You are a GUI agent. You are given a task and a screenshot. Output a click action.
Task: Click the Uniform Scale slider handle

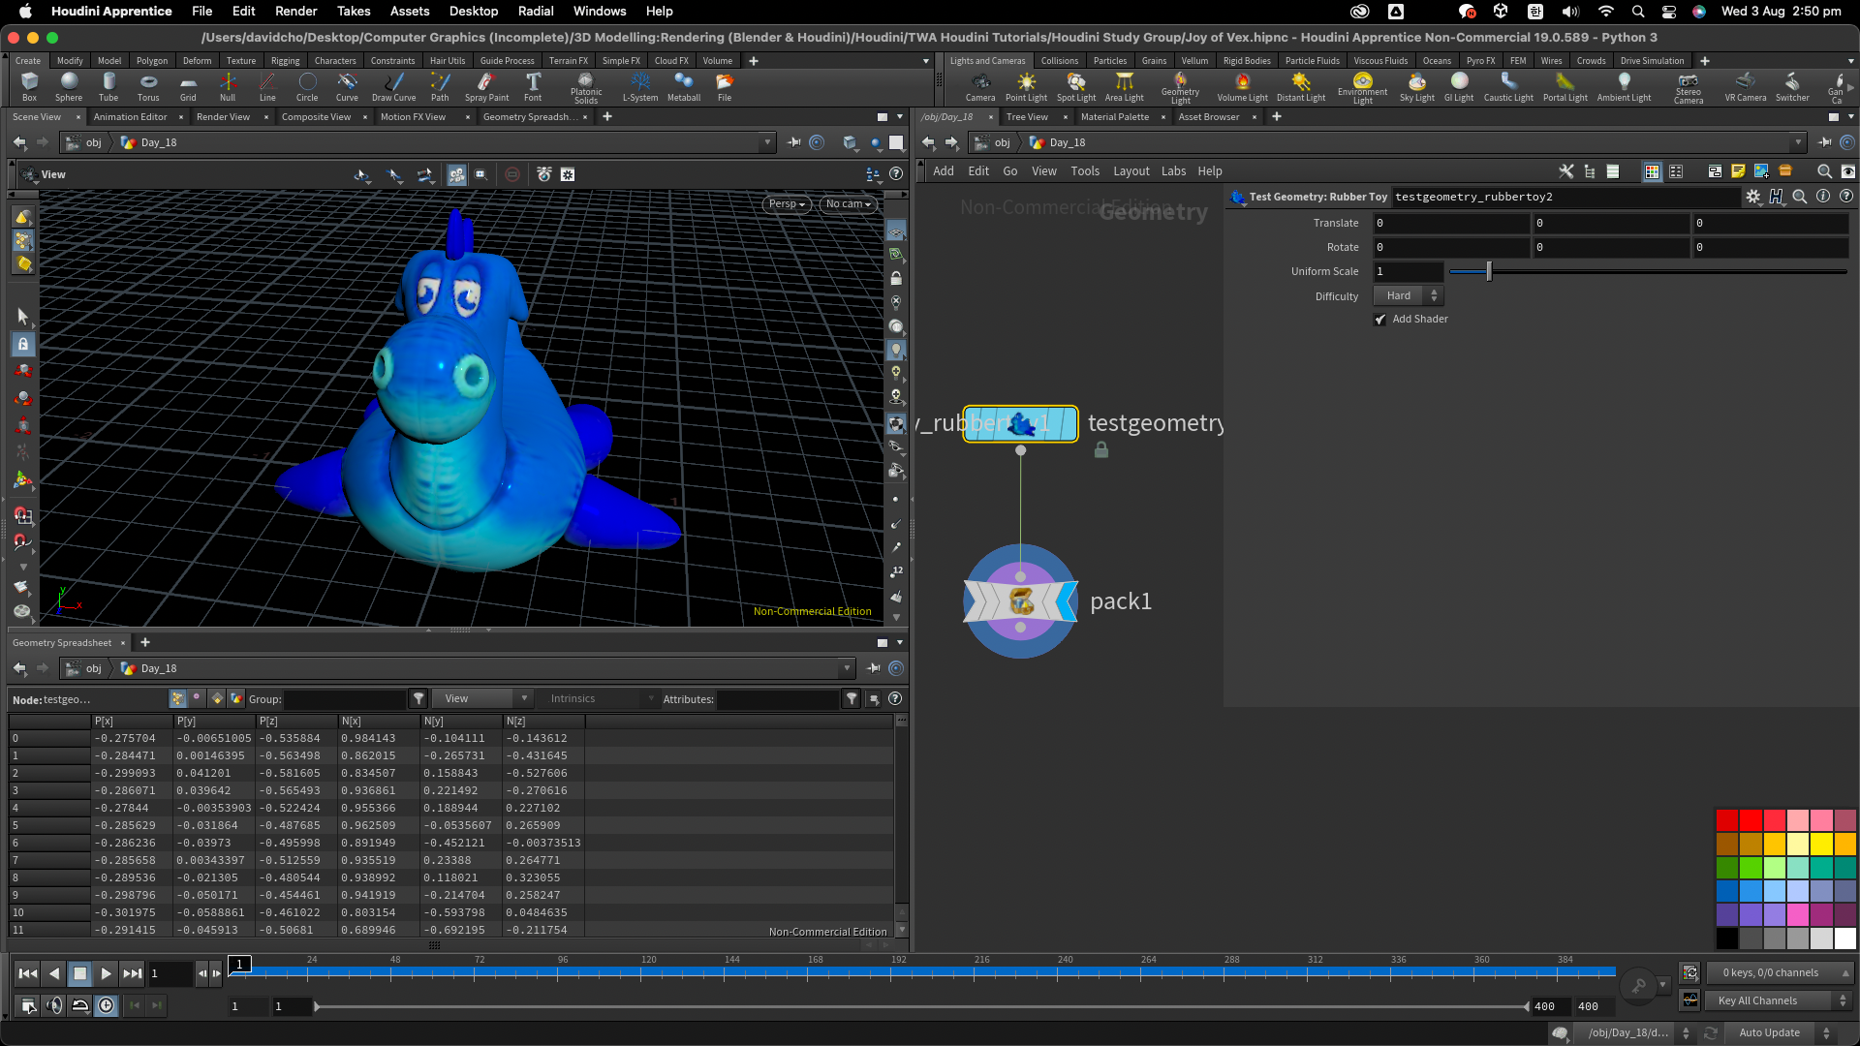point(1489,272)
